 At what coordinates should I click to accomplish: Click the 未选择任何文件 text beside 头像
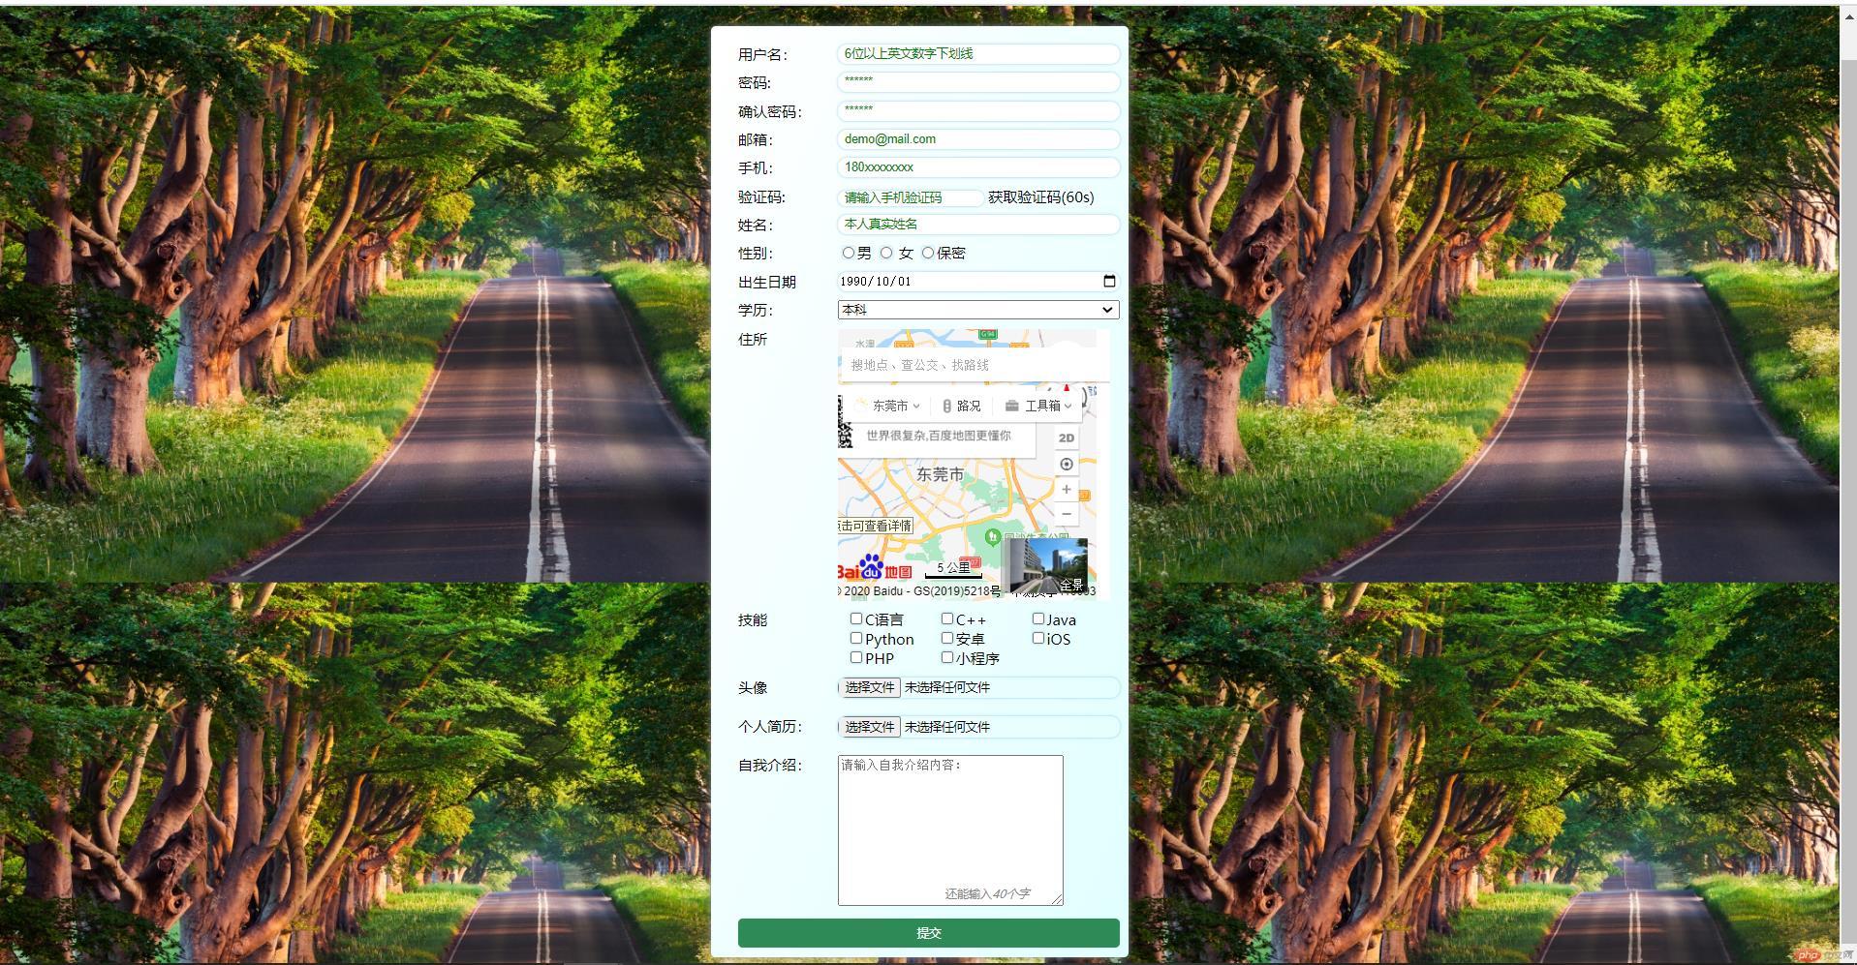(x=947, y=687)
